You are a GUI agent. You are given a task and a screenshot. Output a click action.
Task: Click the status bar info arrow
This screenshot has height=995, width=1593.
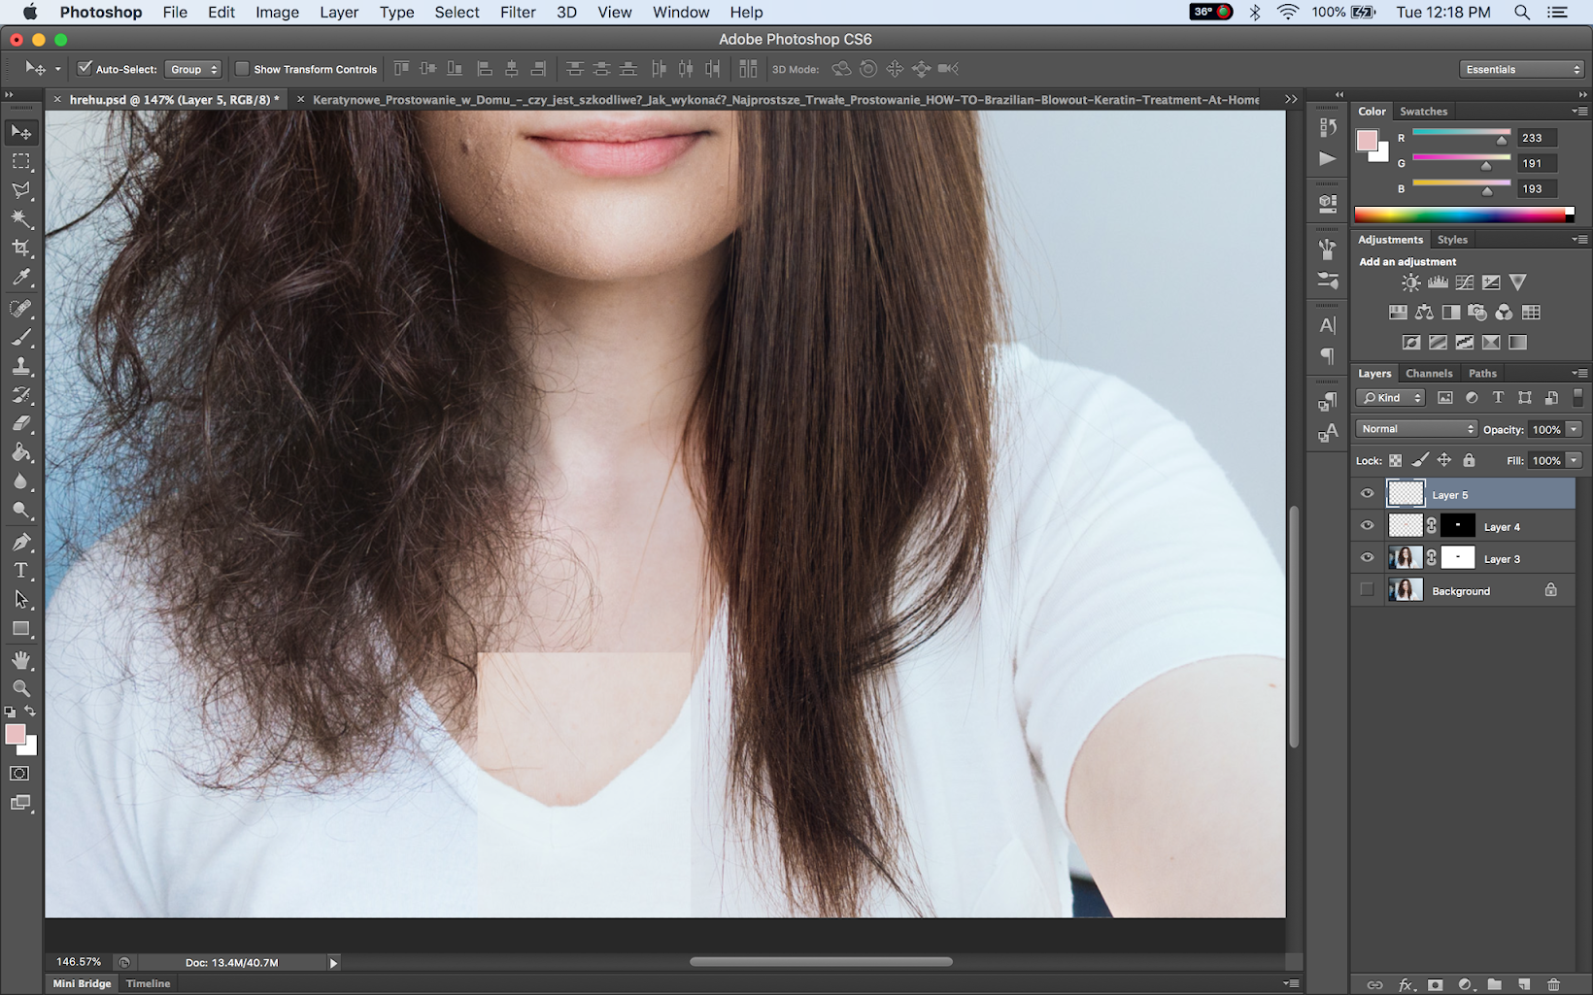coord(333,963)
